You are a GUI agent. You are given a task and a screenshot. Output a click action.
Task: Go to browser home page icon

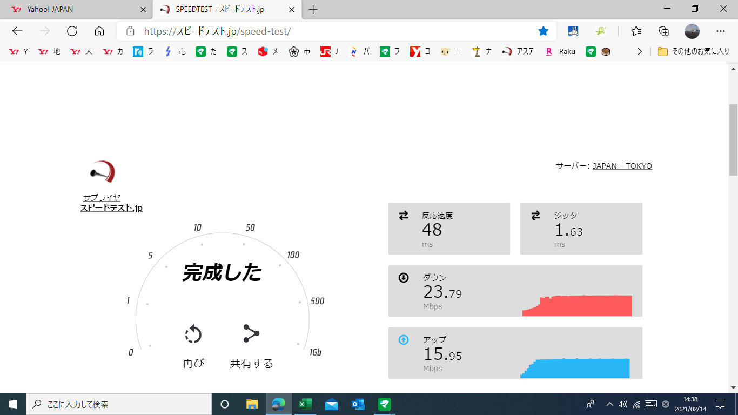[x=99, y=31]
